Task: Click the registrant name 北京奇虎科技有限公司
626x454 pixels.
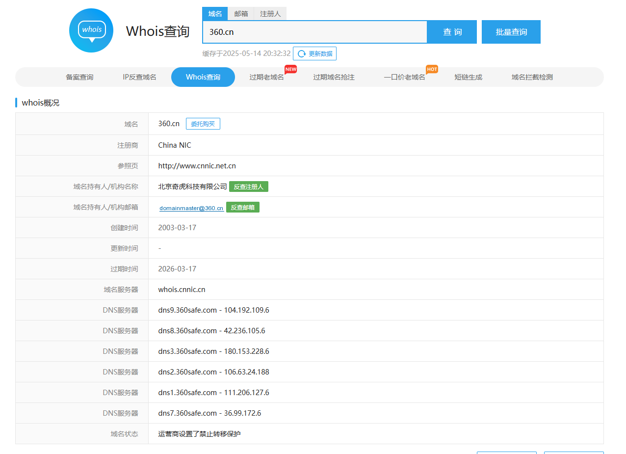Action: tap(192, 187)
